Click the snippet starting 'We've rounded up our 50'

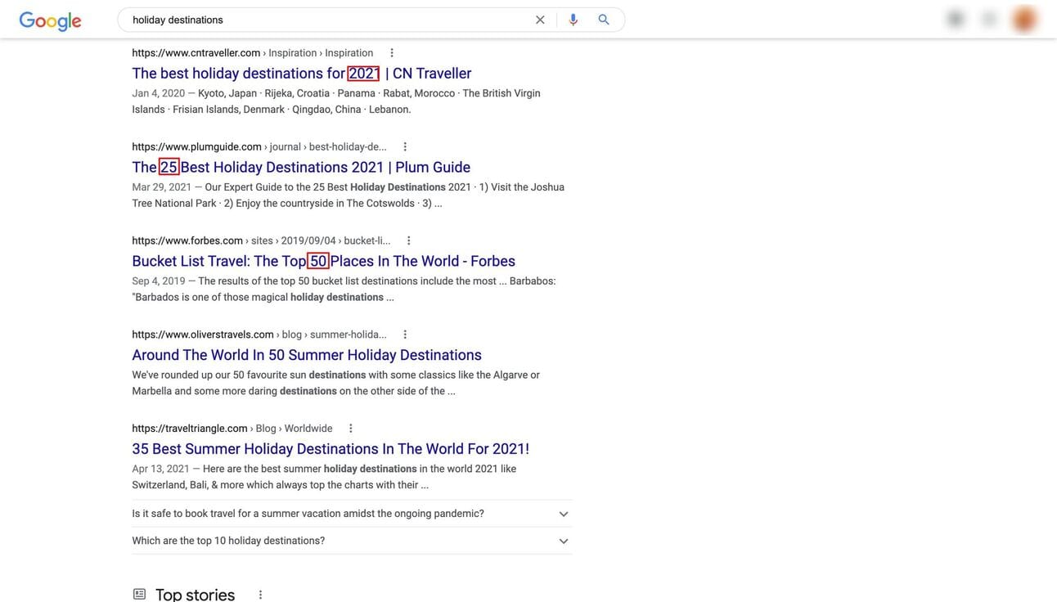coord(335,383)
